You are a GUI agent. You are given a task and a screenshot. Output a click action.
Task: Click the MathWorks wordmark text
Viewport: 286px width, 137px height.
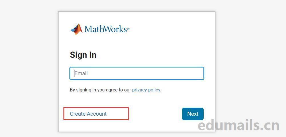click(x=105, y=29)
